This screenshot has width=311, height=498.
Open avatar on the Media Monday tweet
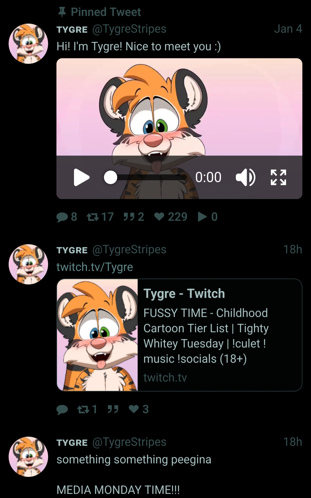(28, 456)
